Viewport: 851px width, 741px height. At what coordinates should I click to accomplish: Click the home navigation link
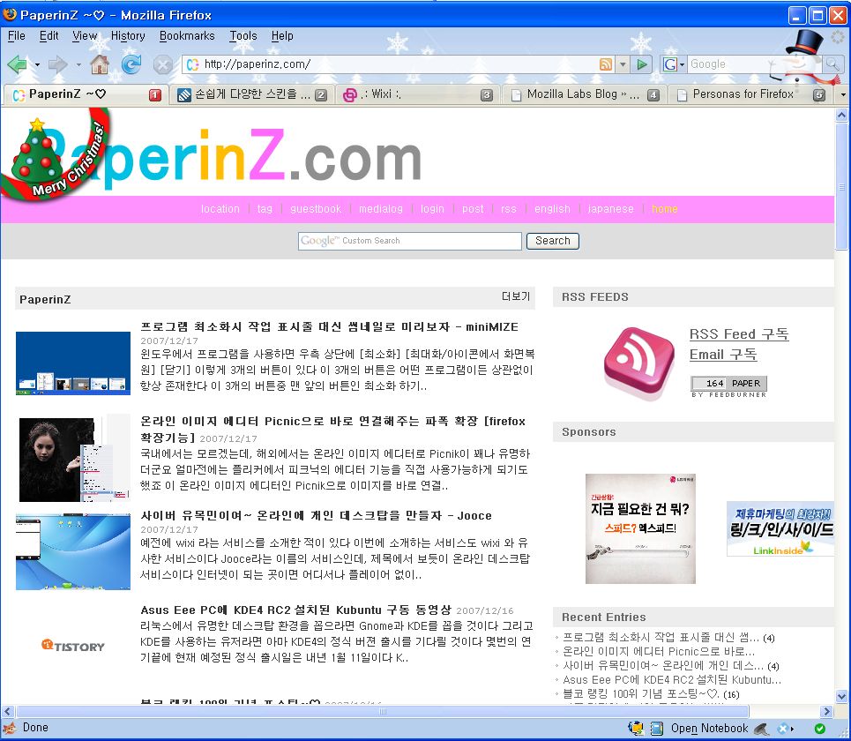(x=664, y=208)
